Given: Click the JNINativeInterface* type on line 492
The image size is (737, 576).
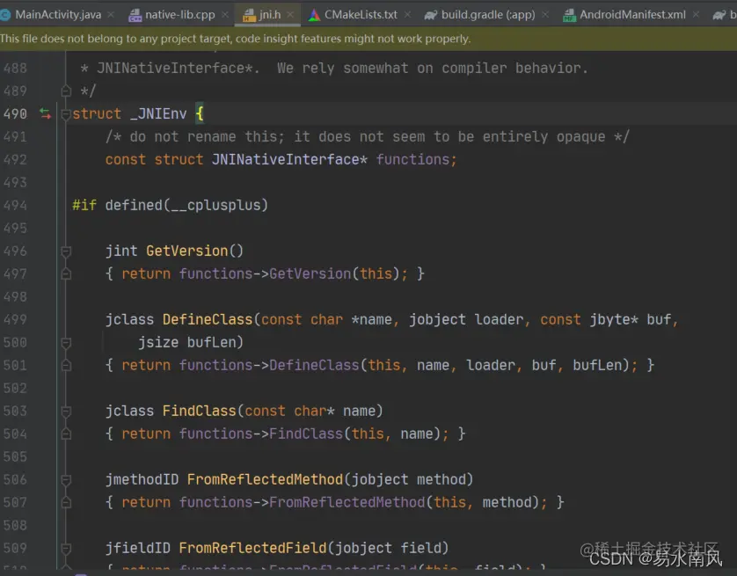Looking at the screenshot, I should point(289,160).
